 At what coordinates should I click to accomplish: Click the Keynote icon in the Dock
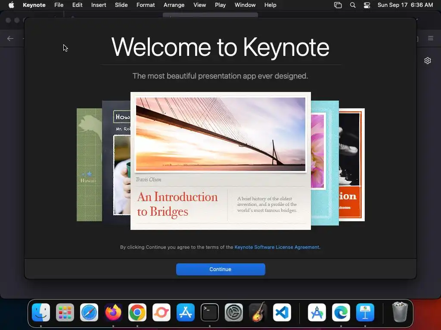tap(365, 312)
